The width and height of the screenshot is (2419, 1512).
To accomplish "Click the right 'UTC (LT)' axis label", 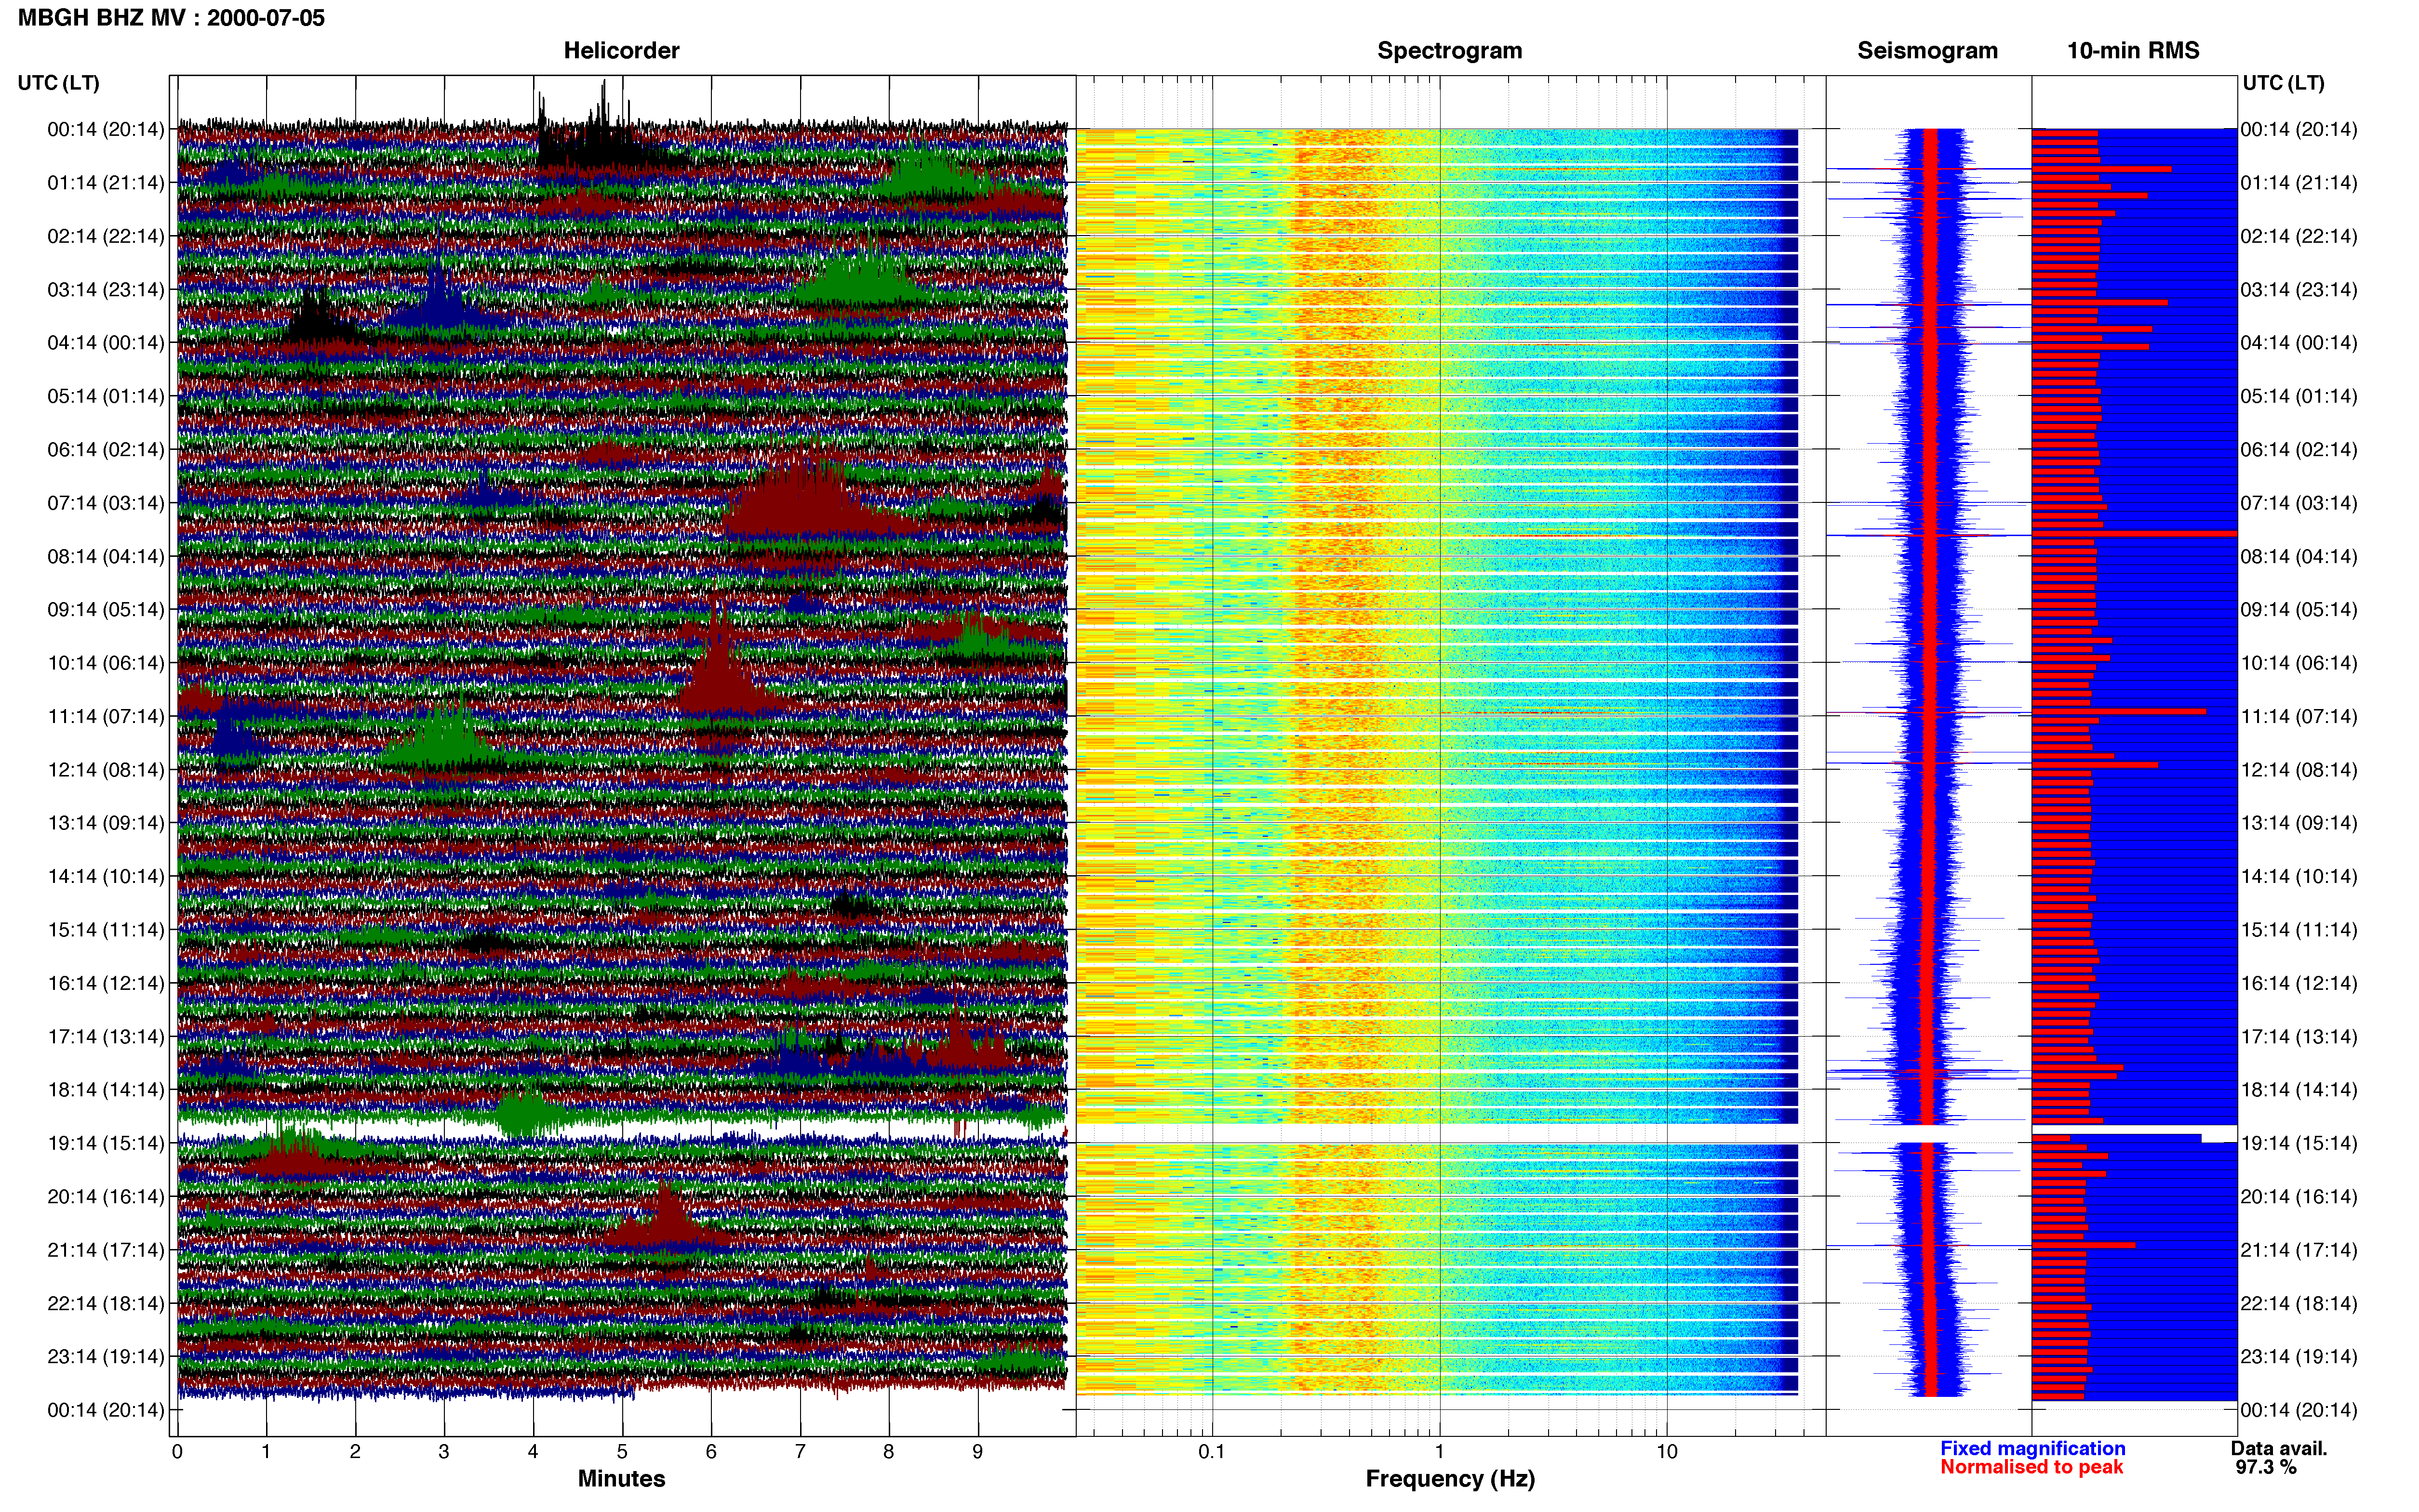I will point(2283,83).
